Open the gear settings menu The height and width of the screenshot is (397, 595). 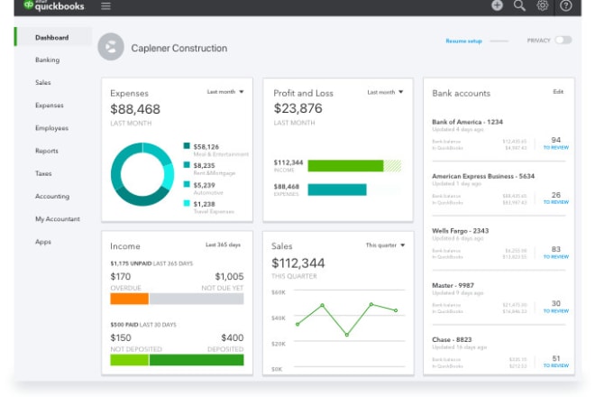coord(542,5)
